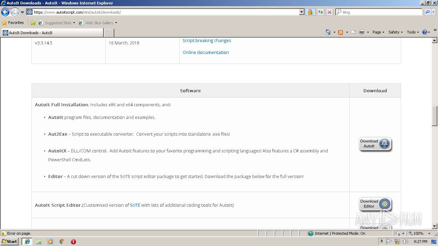Click the red Opera taskbar icon

click(x=73, y=242)
